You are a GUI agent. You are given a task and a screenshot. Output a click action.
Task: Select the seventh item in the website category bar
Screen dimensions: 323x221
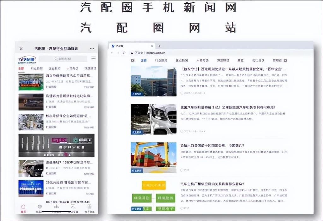[x=258, y=60]
